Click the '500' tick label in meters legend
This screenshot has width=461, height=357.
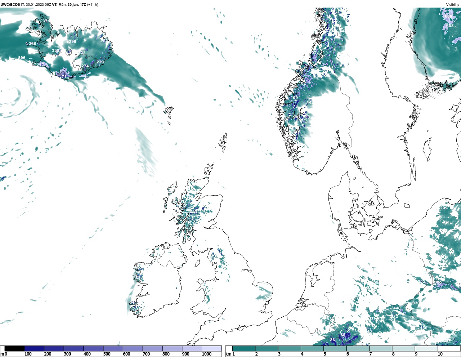point(107,354)
